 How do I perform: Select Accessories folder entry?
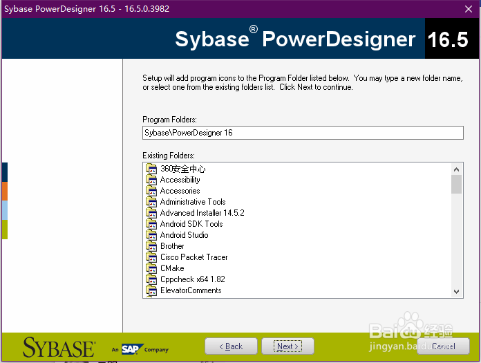pos(180,191)
